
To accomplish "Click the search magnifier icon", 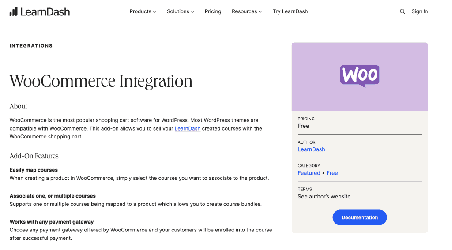I will tap(402, 11).
